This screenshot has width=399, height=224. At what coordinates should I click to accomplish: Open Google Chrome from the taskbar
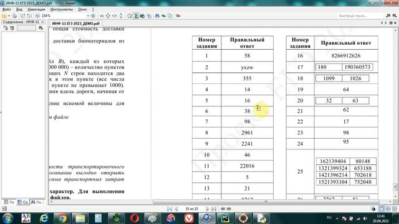pyautogui.click(x=62, y=218)
